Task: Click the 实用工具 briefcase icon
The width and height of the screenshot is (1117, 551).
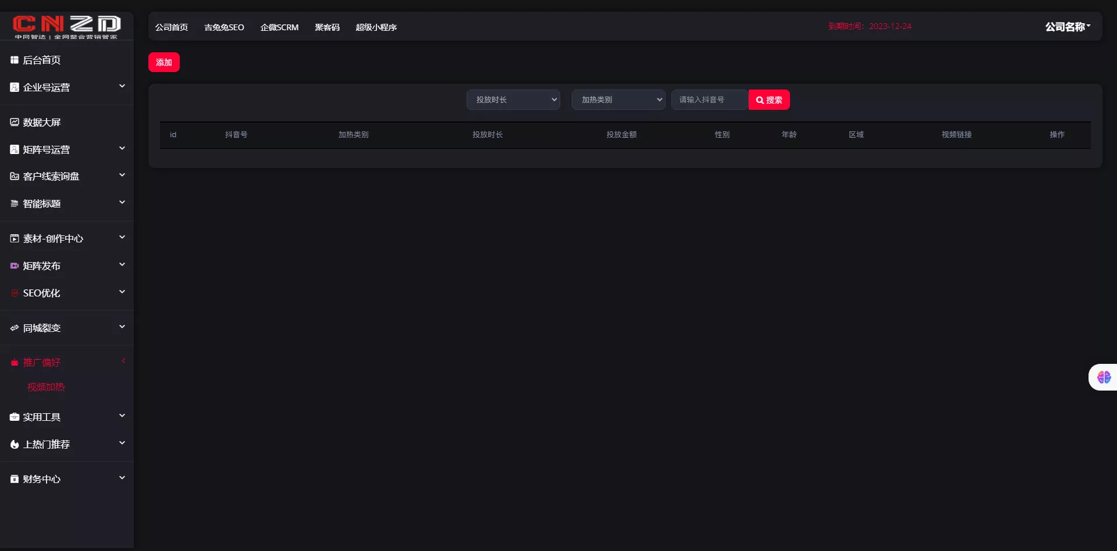Action: [15, 417]
